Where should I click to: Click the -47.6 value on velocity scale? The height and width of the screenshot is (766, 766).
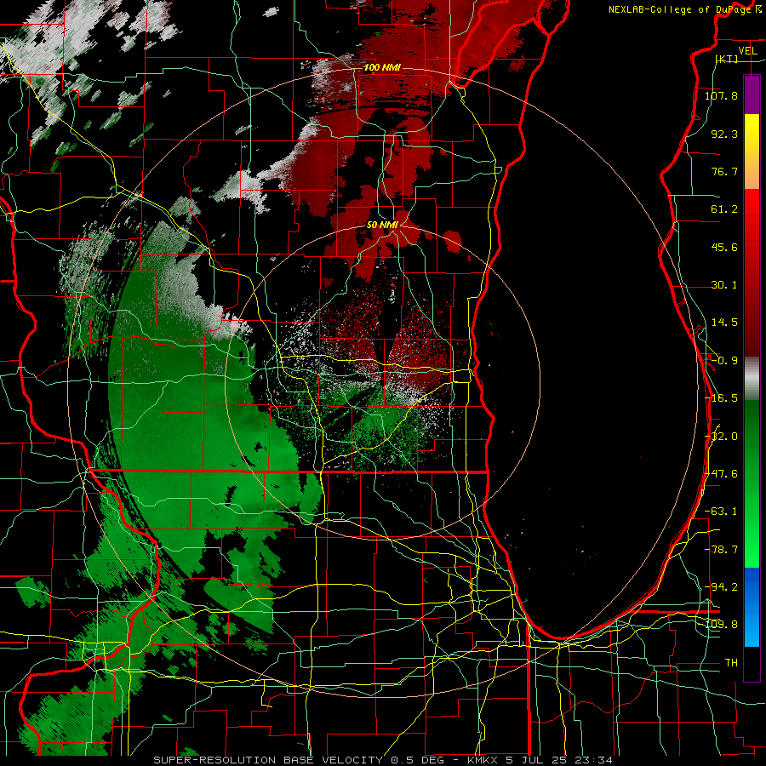point(721,474)
